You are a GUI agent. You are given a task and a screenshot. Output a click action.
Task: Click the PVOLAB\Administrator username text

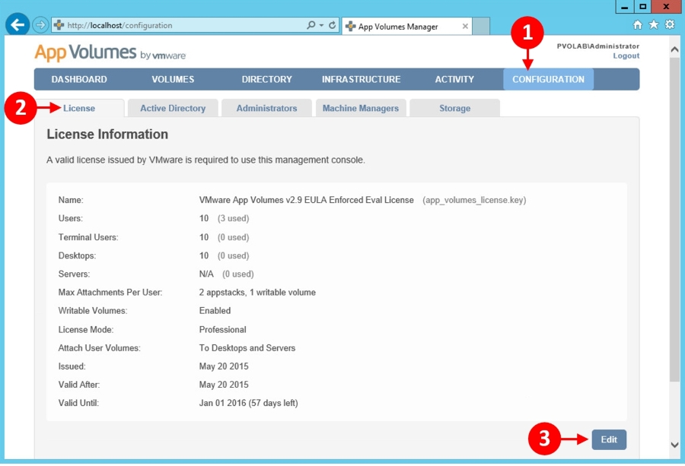click(x=598, y=46)
